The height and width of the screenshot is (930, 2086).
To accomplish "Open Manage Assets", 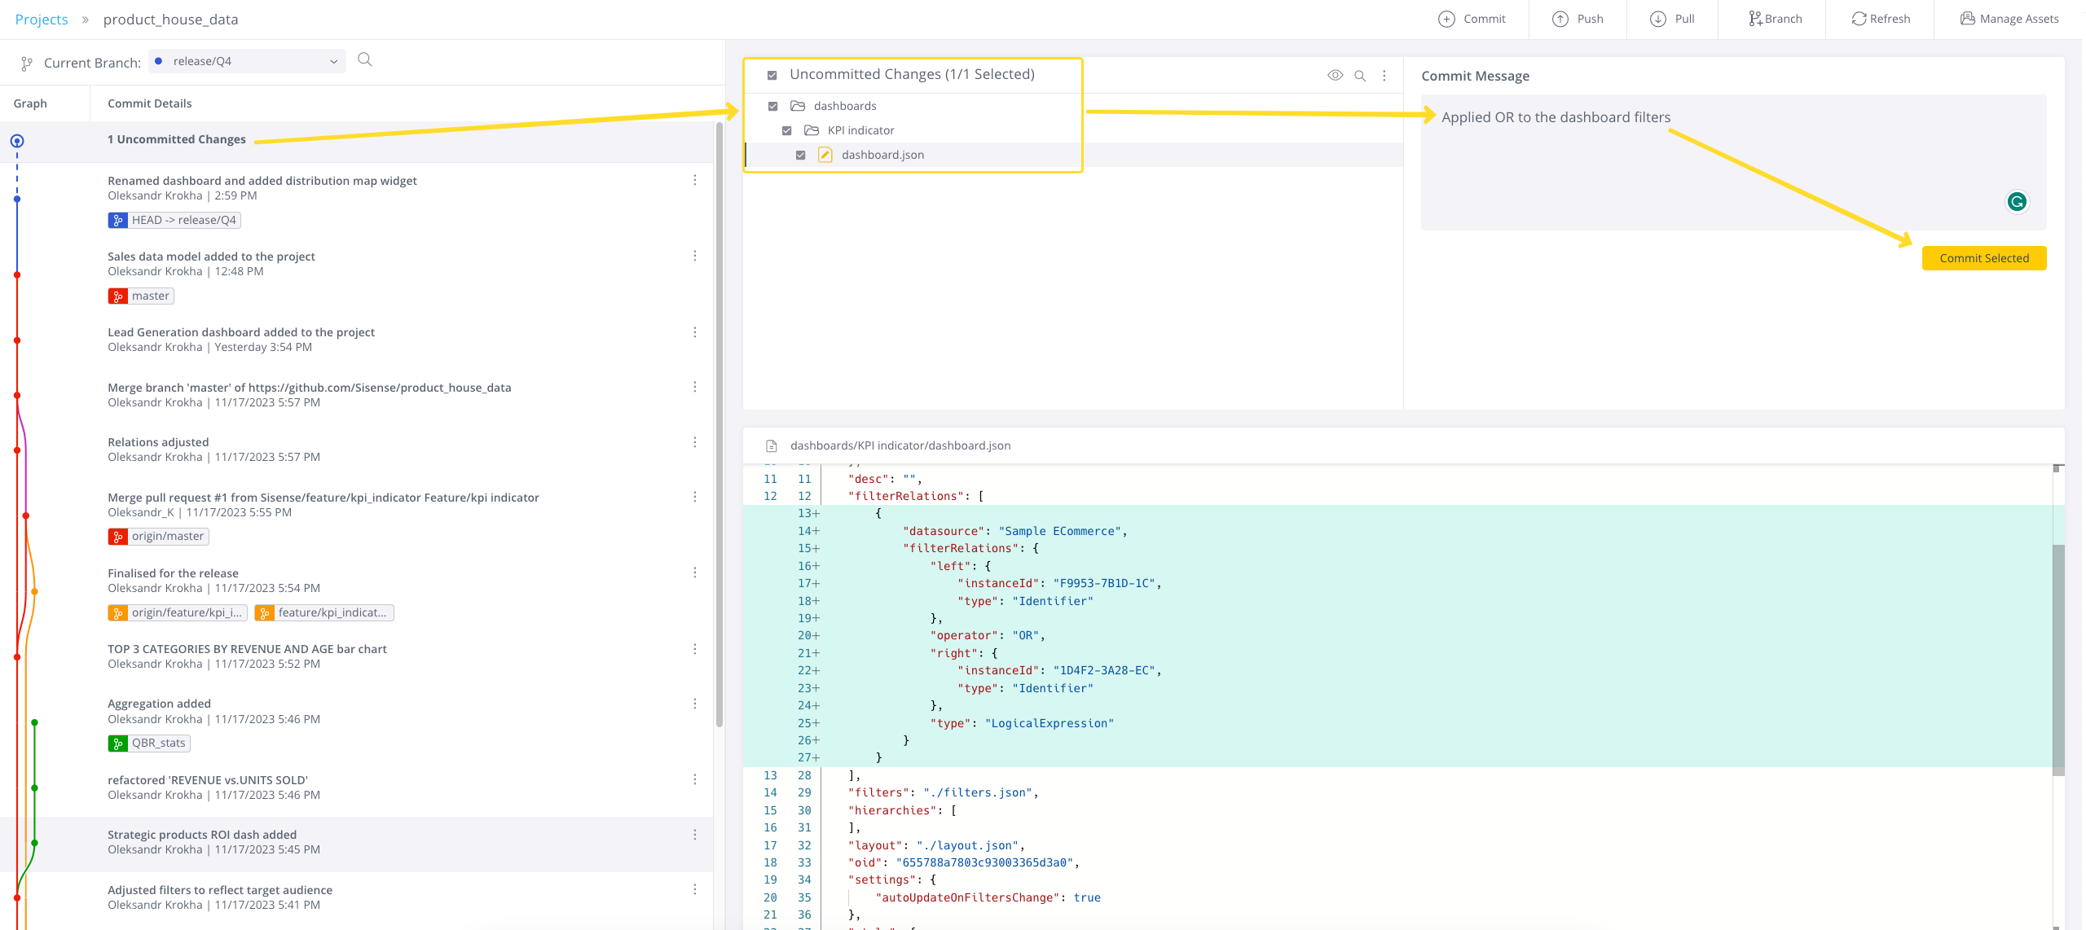I will (x=2009, y=19).
